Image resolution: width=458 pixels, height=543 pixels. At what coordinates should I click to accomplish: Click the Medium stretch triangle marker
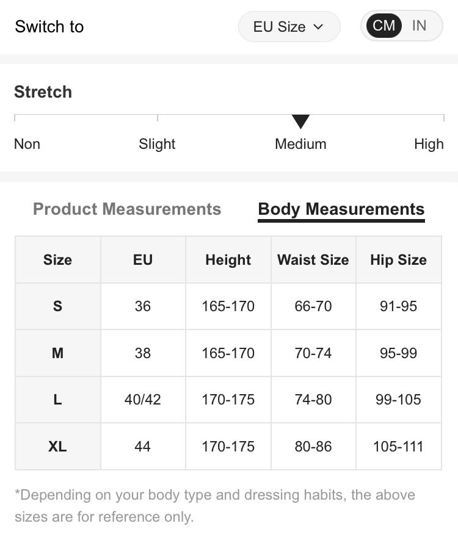click(300, 121)
